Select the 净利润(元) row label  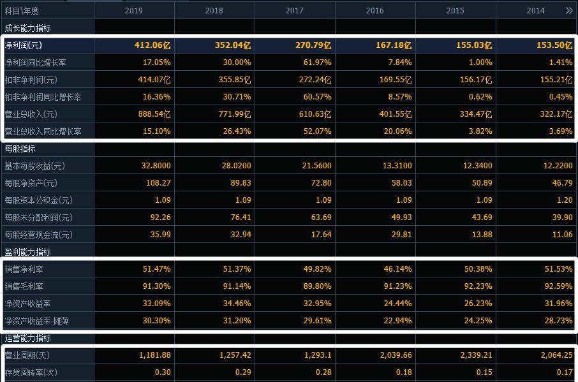coord(24,45)
